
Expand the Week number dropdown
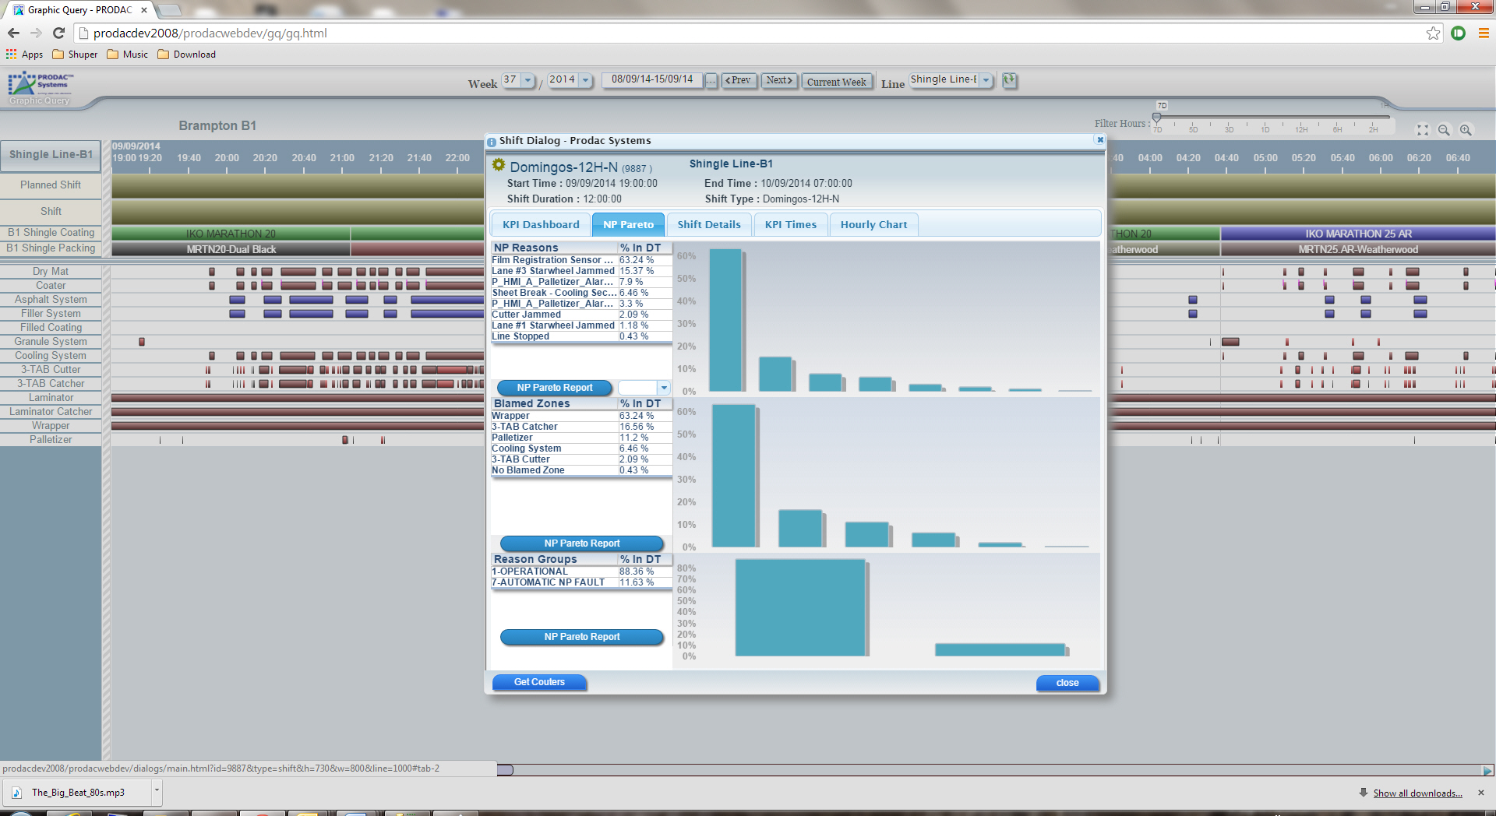point(527,80)
